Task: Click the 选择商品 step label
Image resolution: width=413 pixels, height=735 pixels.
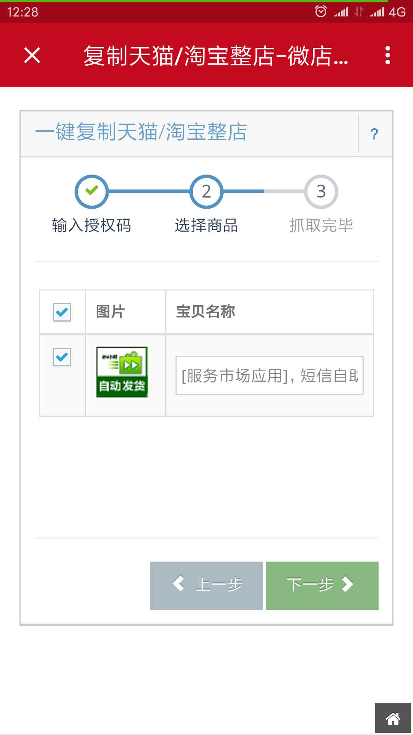Action: (x=206, y=225)
